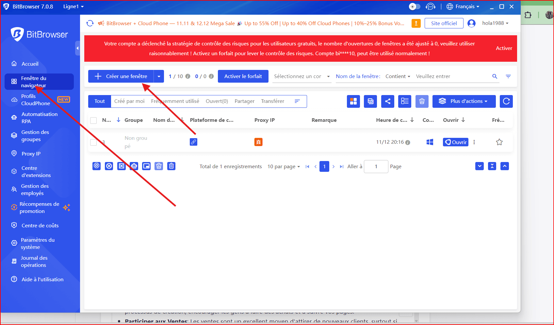Click the share icon button in toolbar

point(387,101)
